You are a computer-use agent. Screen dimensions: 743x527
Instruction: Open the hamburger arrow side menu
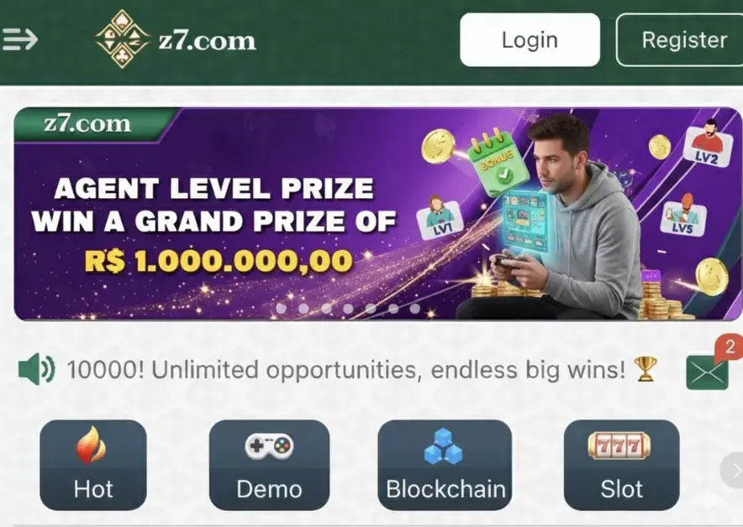pyautogui.click(x=20, y=39)
